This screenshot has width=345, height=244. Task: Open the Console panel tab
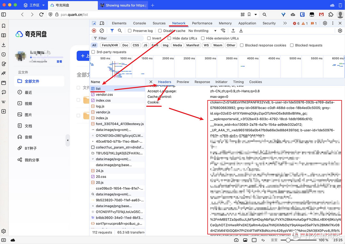coord(140,23)
